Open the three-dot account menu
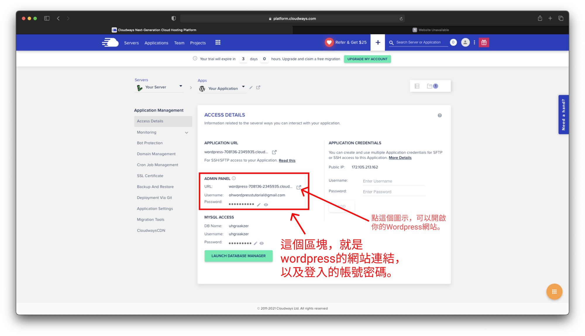This screenshot has height=336, width=585. 474,42
